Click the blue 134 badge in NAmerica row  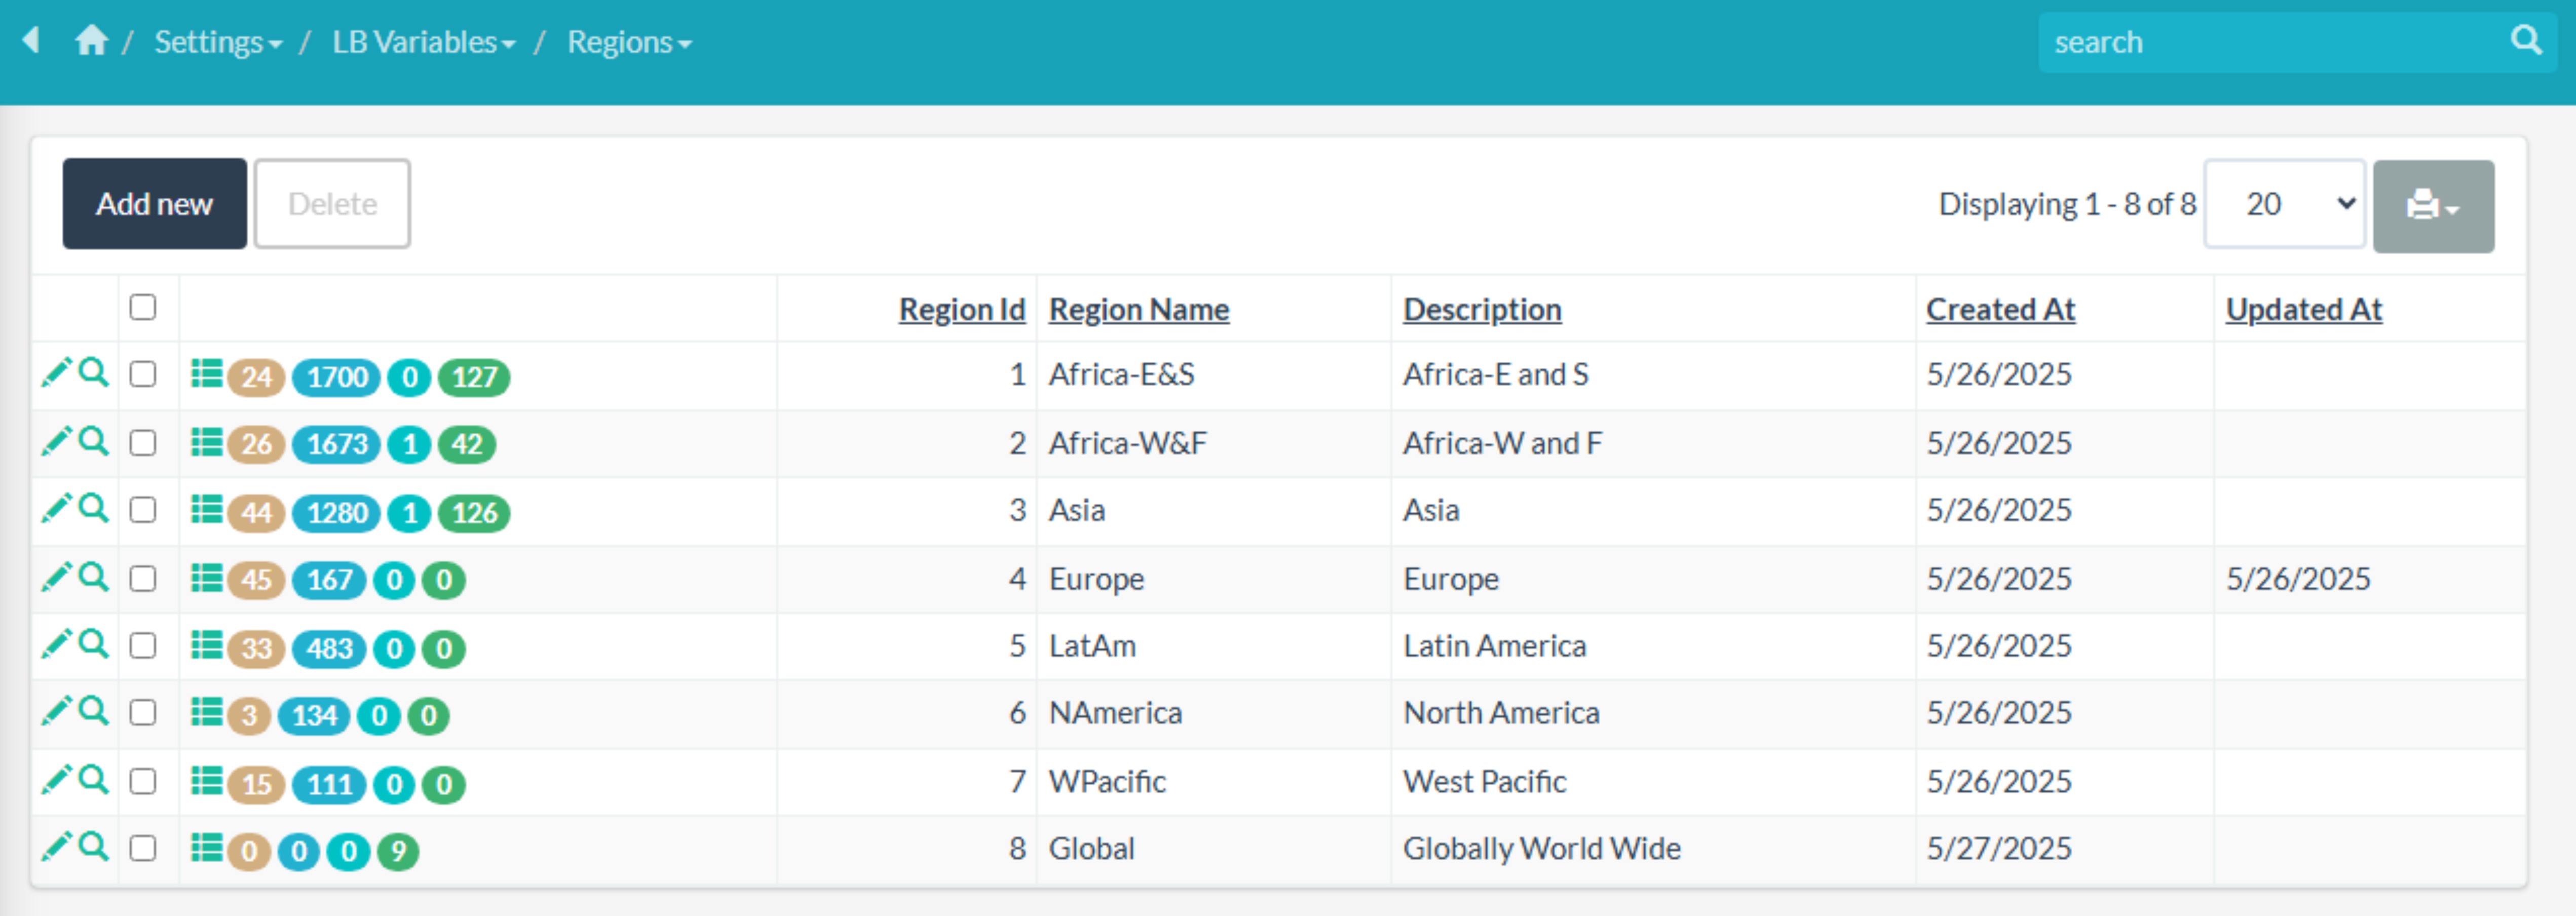313,716
